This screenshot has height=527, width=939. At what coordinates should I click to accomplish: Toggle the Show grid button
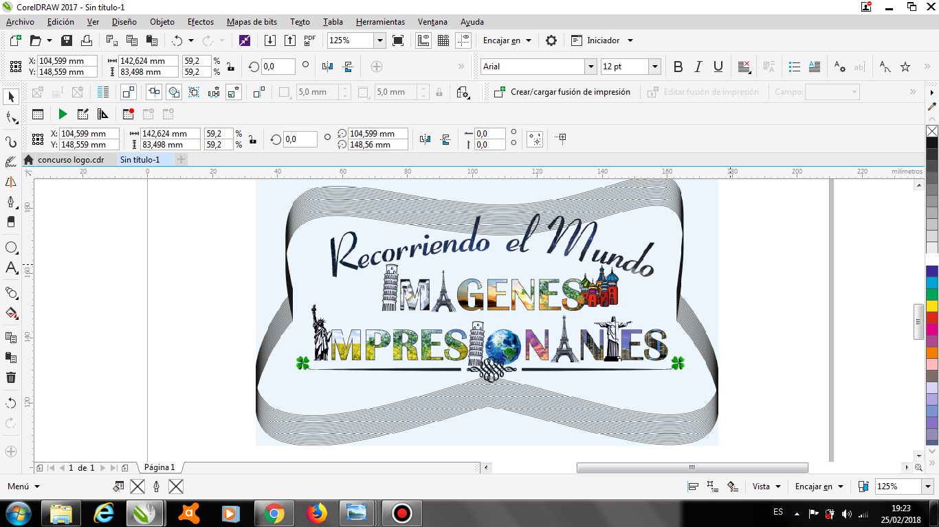pos(443,40)
